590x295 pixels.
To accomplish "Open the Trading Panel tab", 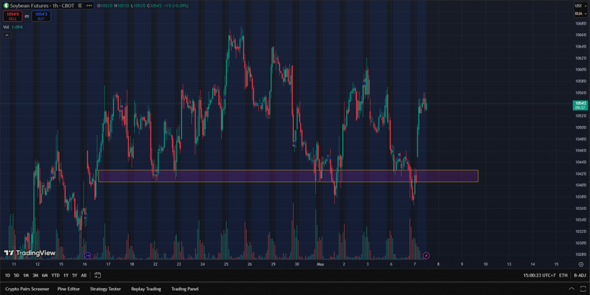I will point(185,289).
